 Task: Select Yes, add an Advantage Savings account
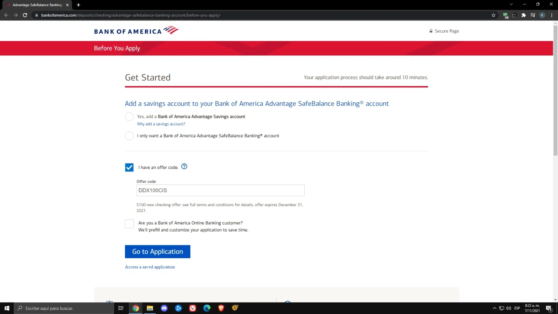(x=129, y=116)
